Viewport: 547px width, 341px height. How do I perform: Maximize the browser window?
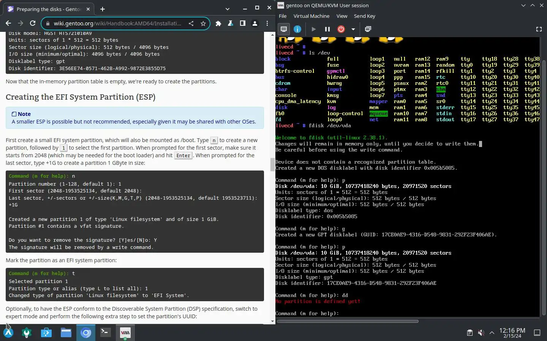[x=257, y=8]
